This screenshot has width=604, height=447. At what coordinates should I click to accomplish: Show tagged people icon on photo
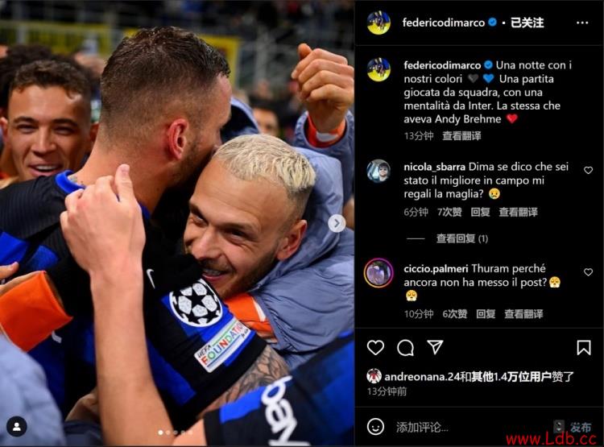[17, 426]
